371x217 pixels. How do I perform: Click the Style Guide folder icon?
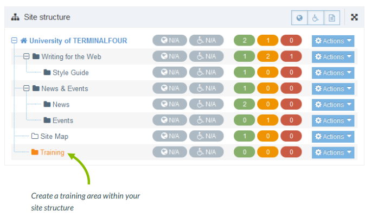pos(47,73)
